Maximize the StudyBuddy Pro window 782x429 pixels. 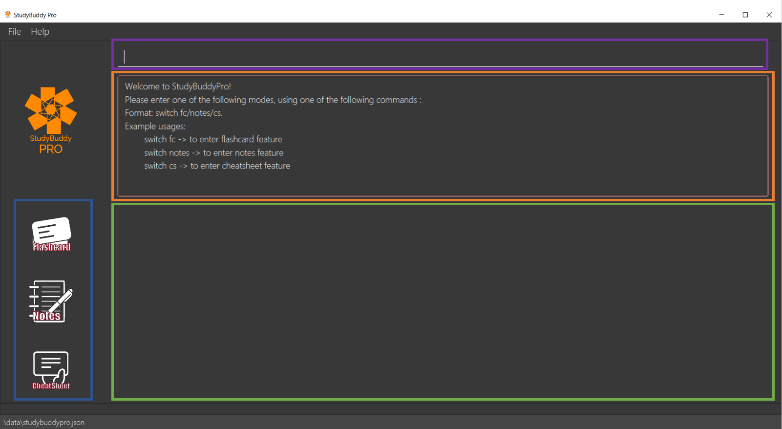click(x=745, y=15)
